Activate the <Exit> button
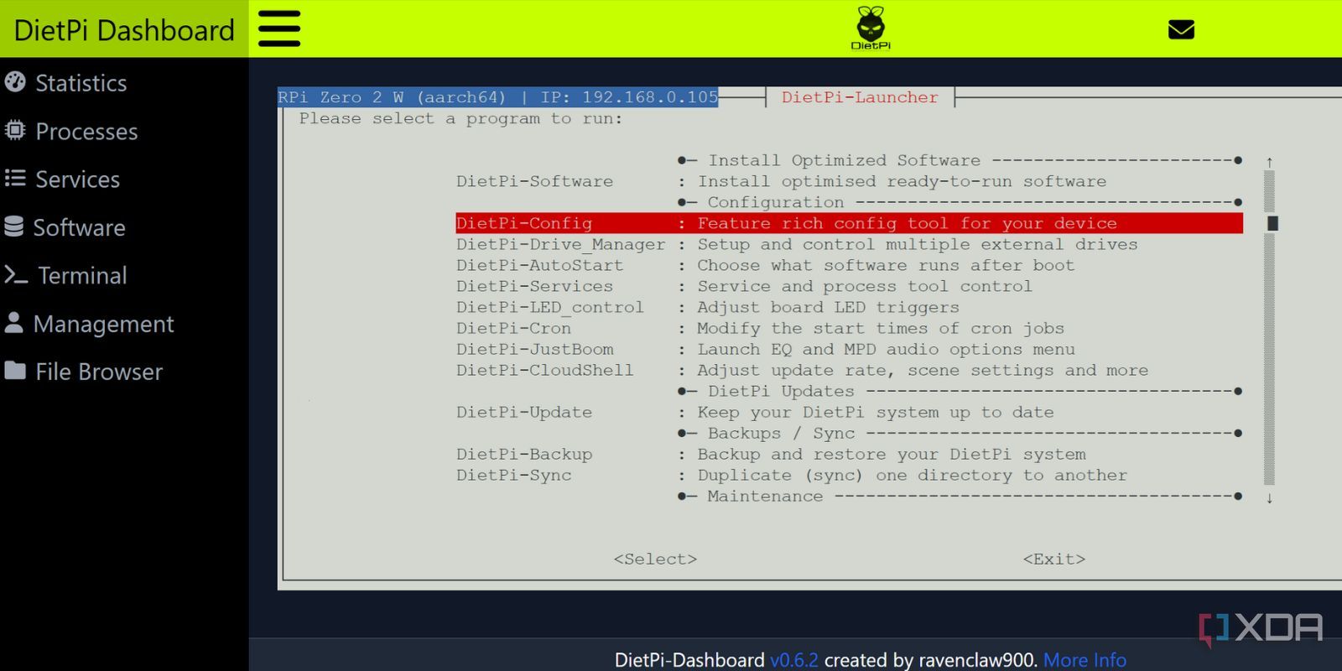 pyautogui.click(x=1054, y=559)
